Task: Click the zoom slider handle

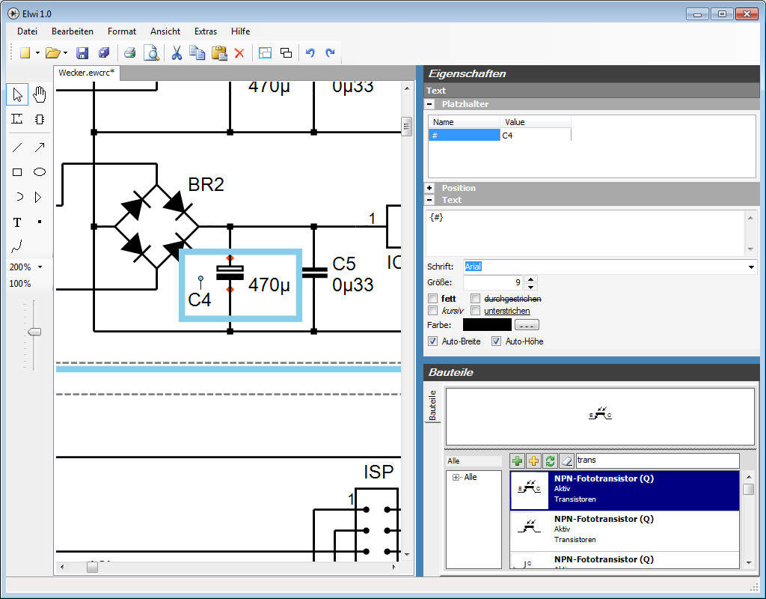Action: click(34, 332)
